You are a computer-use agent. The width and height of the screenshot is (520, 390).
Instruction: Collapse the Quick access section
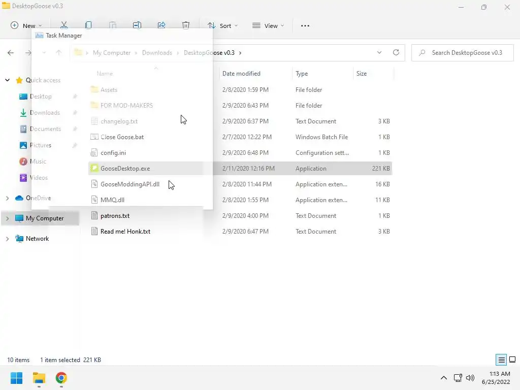tap(7, 80)
